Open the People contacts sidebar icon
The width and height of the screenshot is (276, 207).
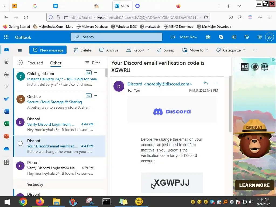[x=6, y=74]
